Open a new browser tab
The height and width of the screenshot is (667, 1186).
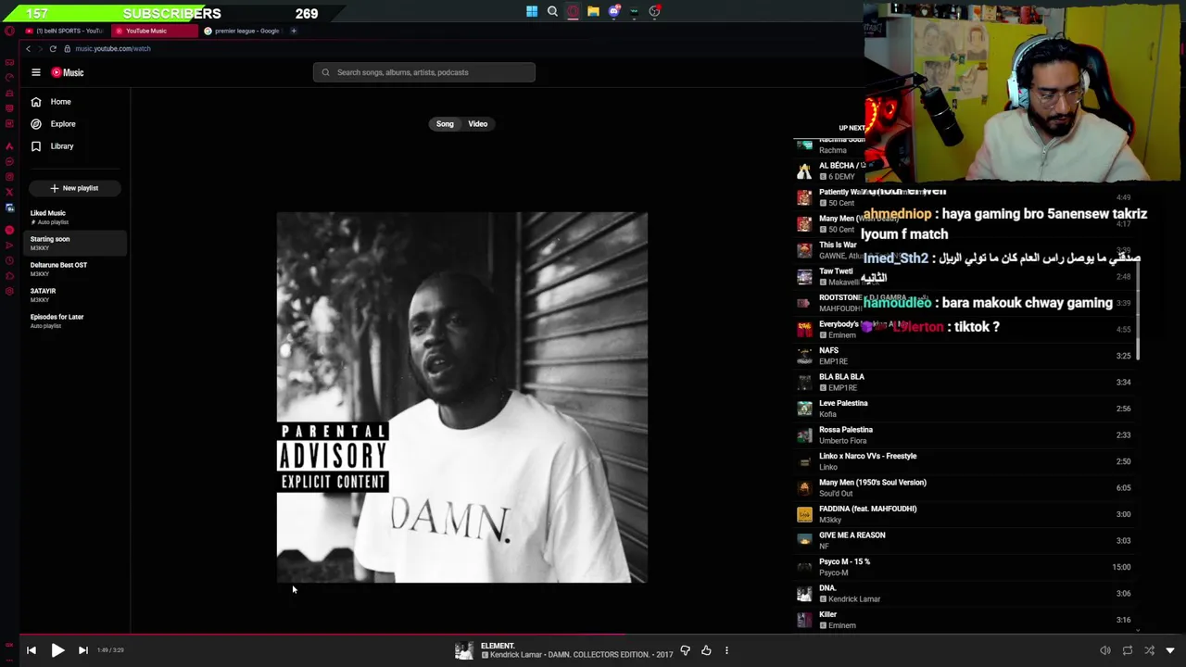pyautogui.click(x=294, y=31)
